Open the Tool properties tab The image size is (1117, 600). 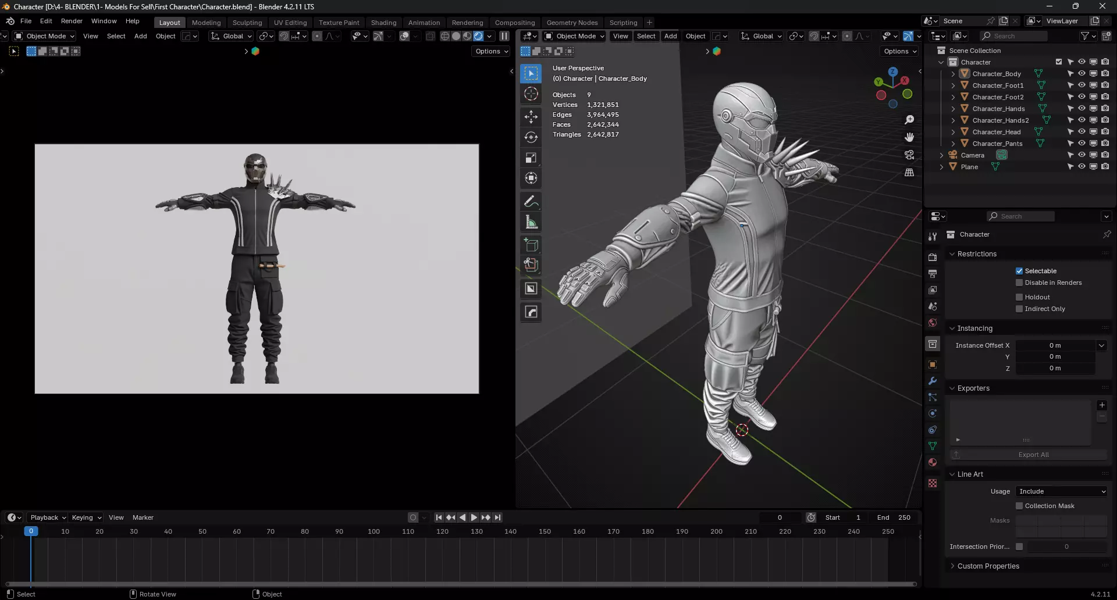point(933,236)
